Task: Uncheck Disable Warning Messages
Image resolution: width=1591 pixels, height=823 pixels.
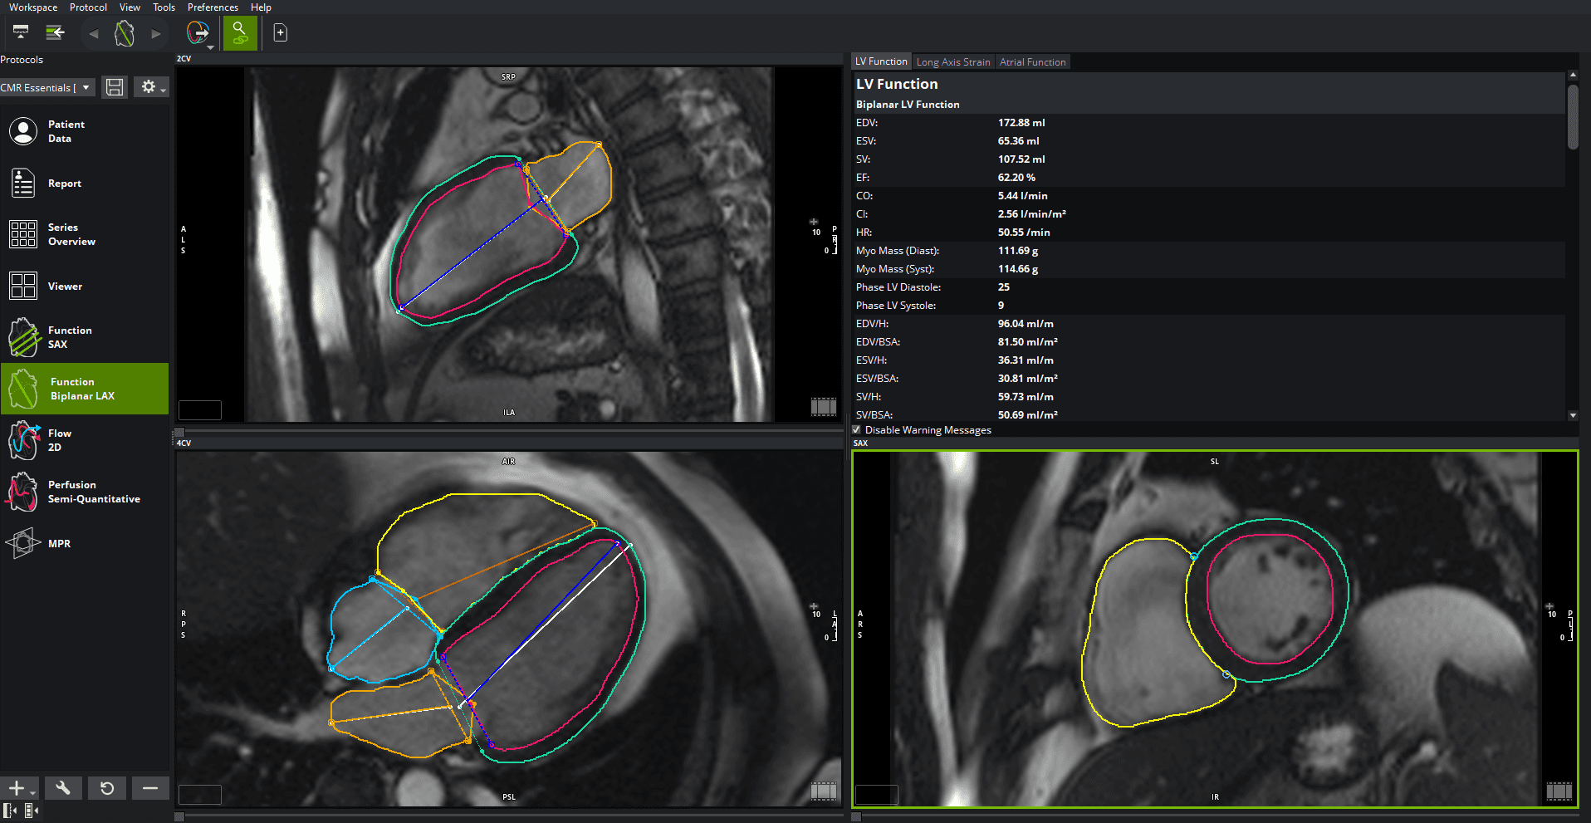Action: [857, 429]
